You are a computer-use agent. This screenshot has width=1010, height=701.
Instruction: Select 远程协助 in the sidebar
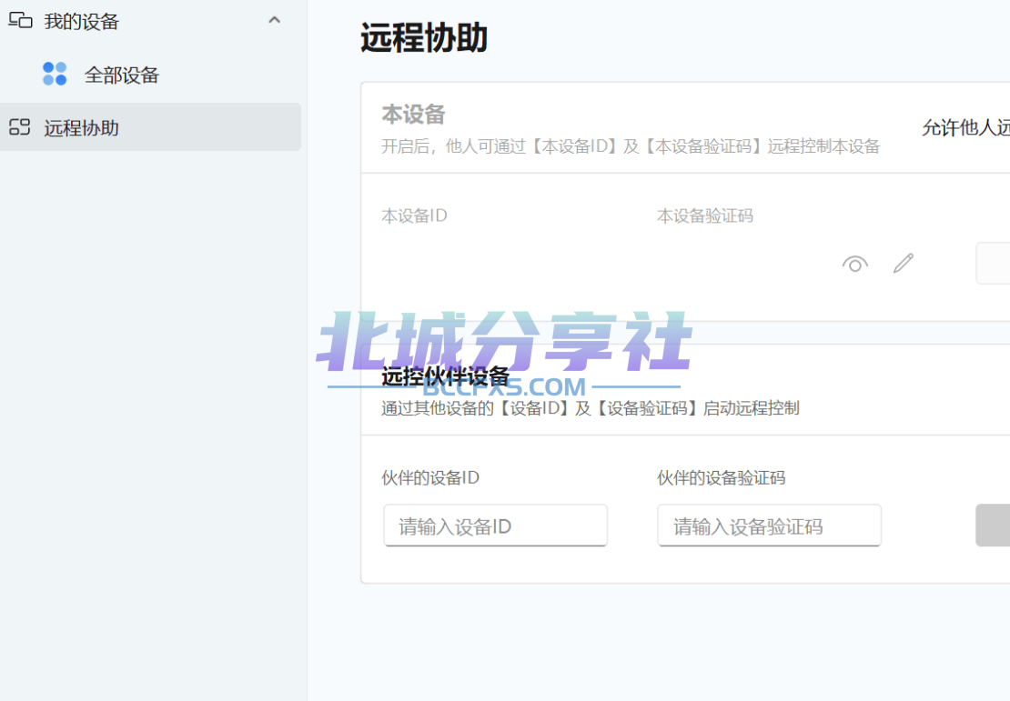[x=151, y=127]
